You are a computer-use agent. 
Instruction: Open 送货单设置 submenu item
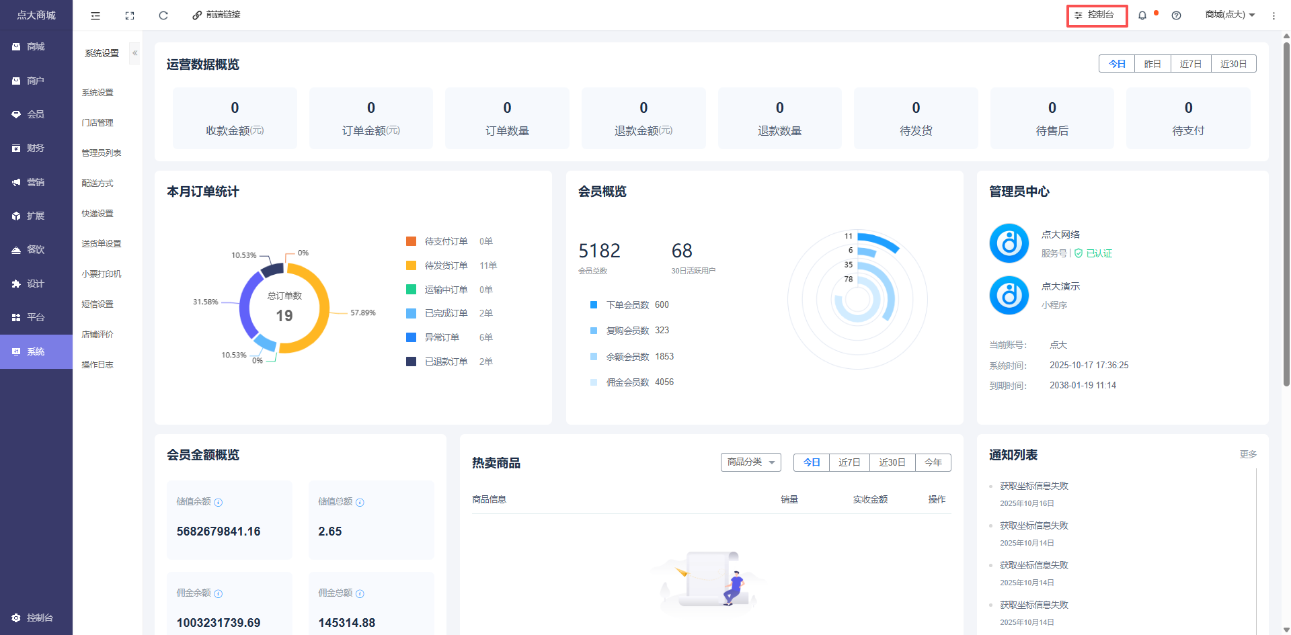click(102, 244)
